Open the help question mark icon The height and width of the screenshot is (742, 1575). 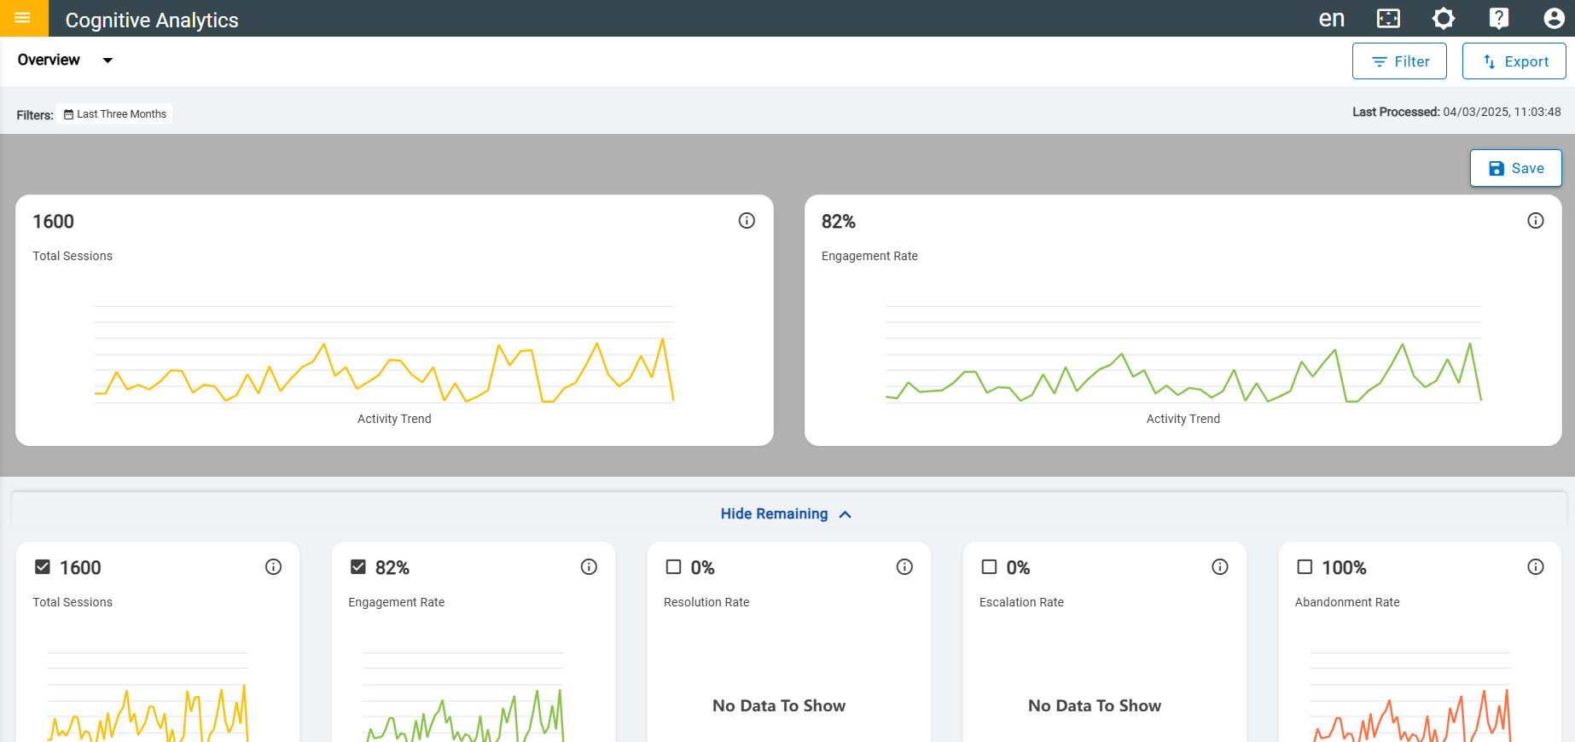pyautogui.click(x=1498, y=18)
